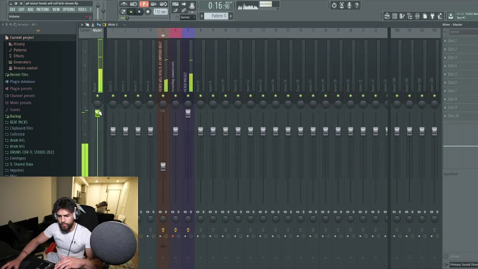Click the record button
This screenshot has width=478, height=269.
click(148, 12)
